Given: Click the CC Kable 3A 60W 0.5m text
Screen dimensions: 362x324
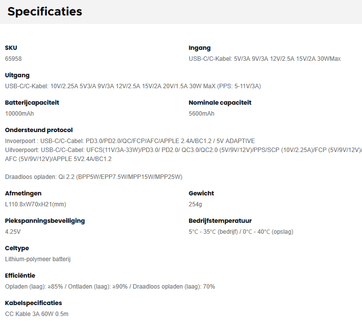Looking at the screenshot, I should click(x=37, y=314).
